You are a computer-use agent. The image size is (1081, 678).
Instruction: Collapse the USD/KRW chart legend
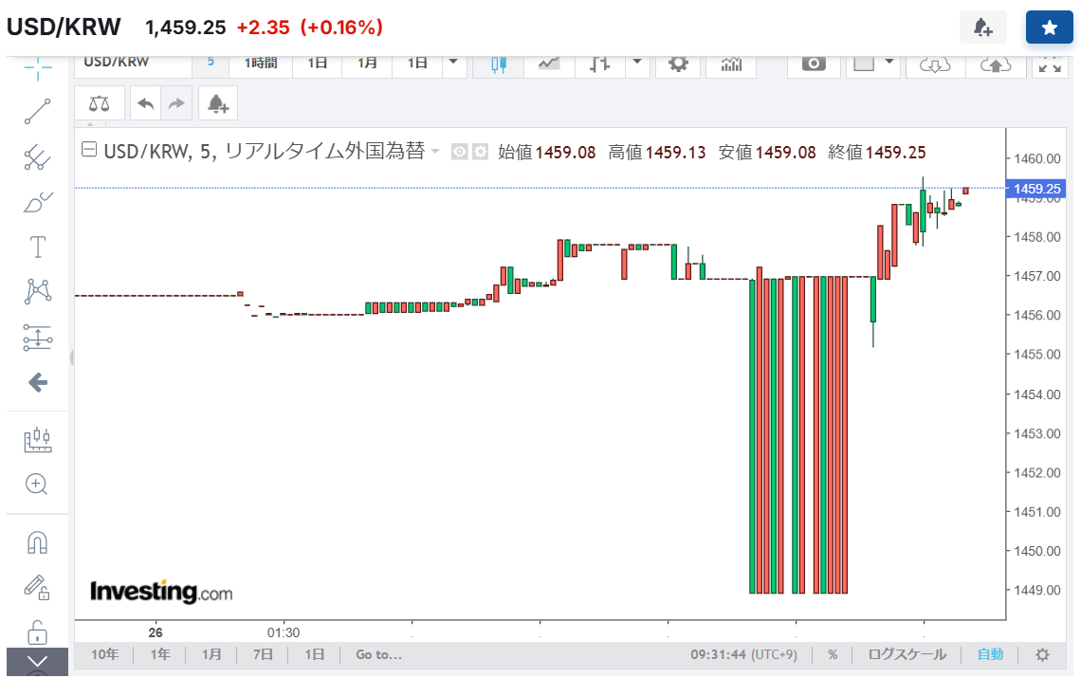tap(89, 151)
